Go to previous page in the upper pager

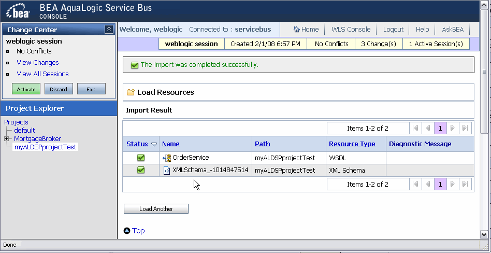428,128
